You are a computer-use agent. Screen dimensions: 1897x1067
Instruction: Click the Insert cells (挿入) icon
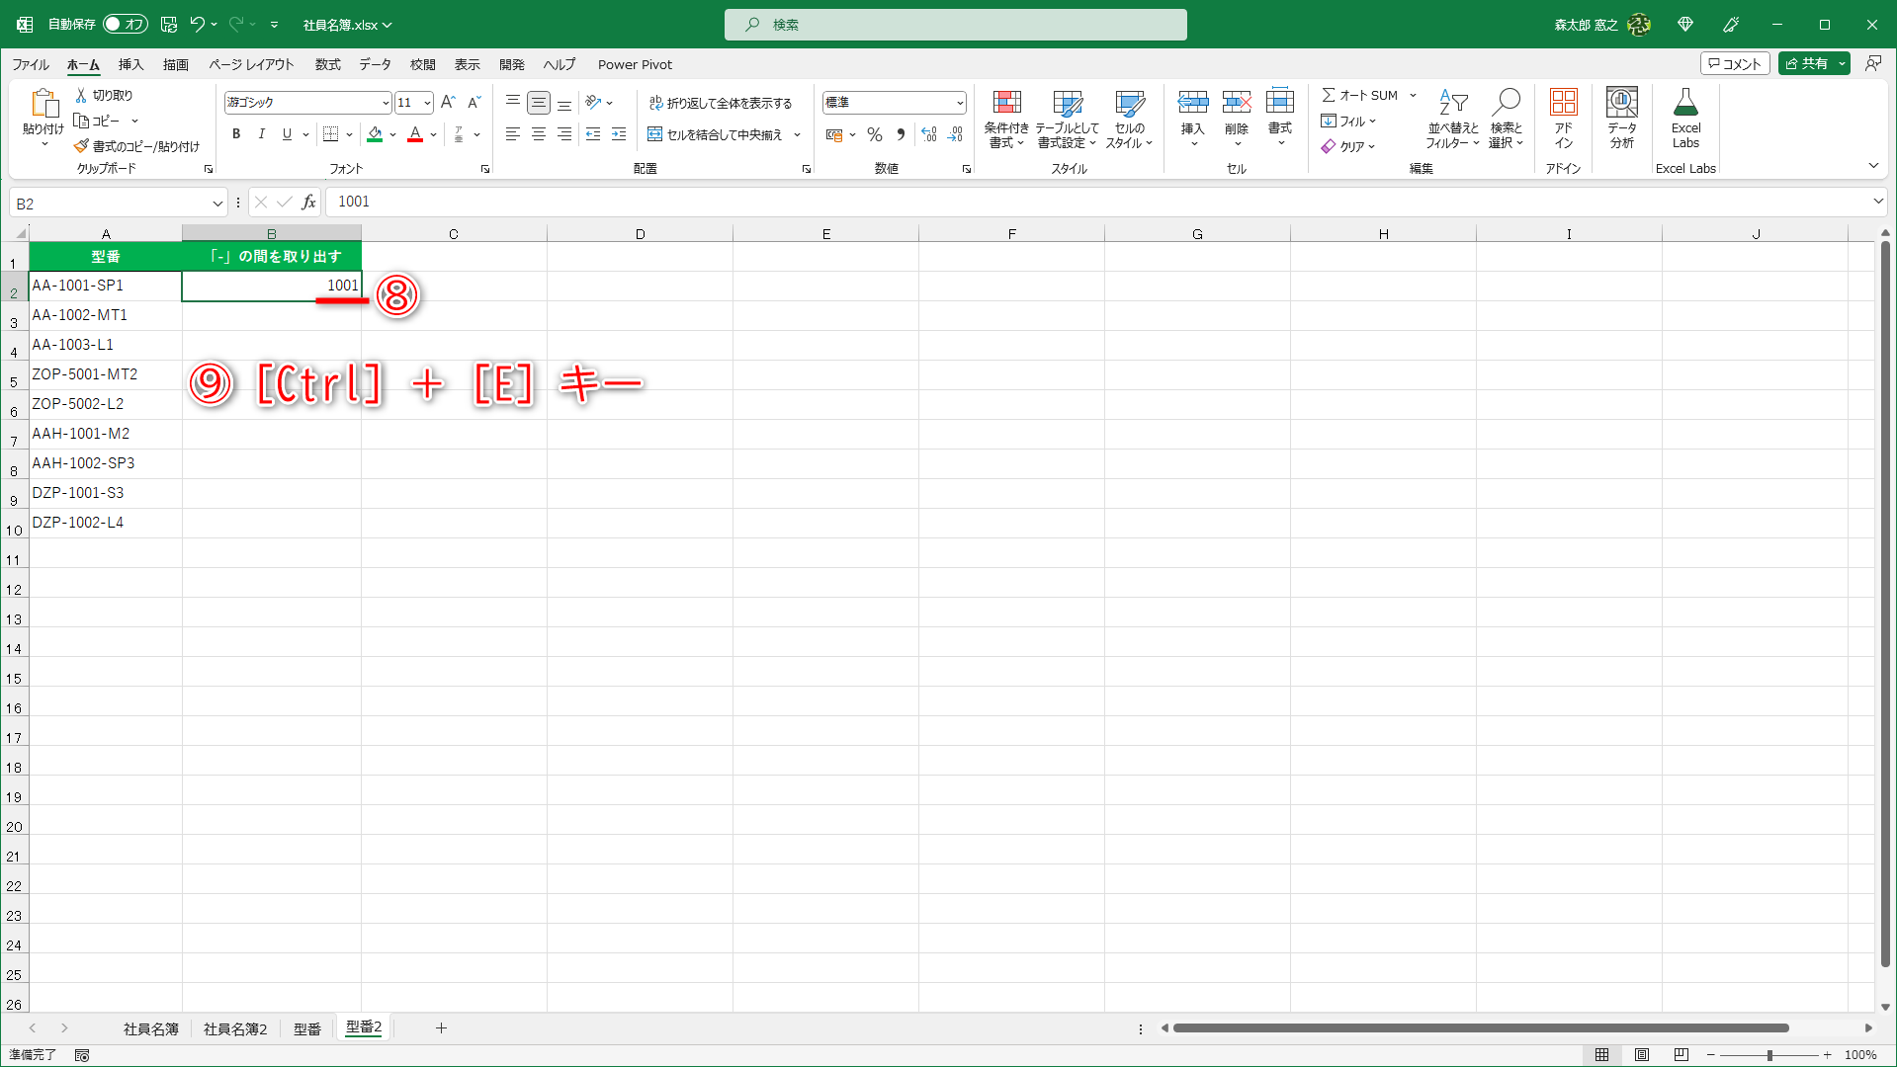(1193, 102)
